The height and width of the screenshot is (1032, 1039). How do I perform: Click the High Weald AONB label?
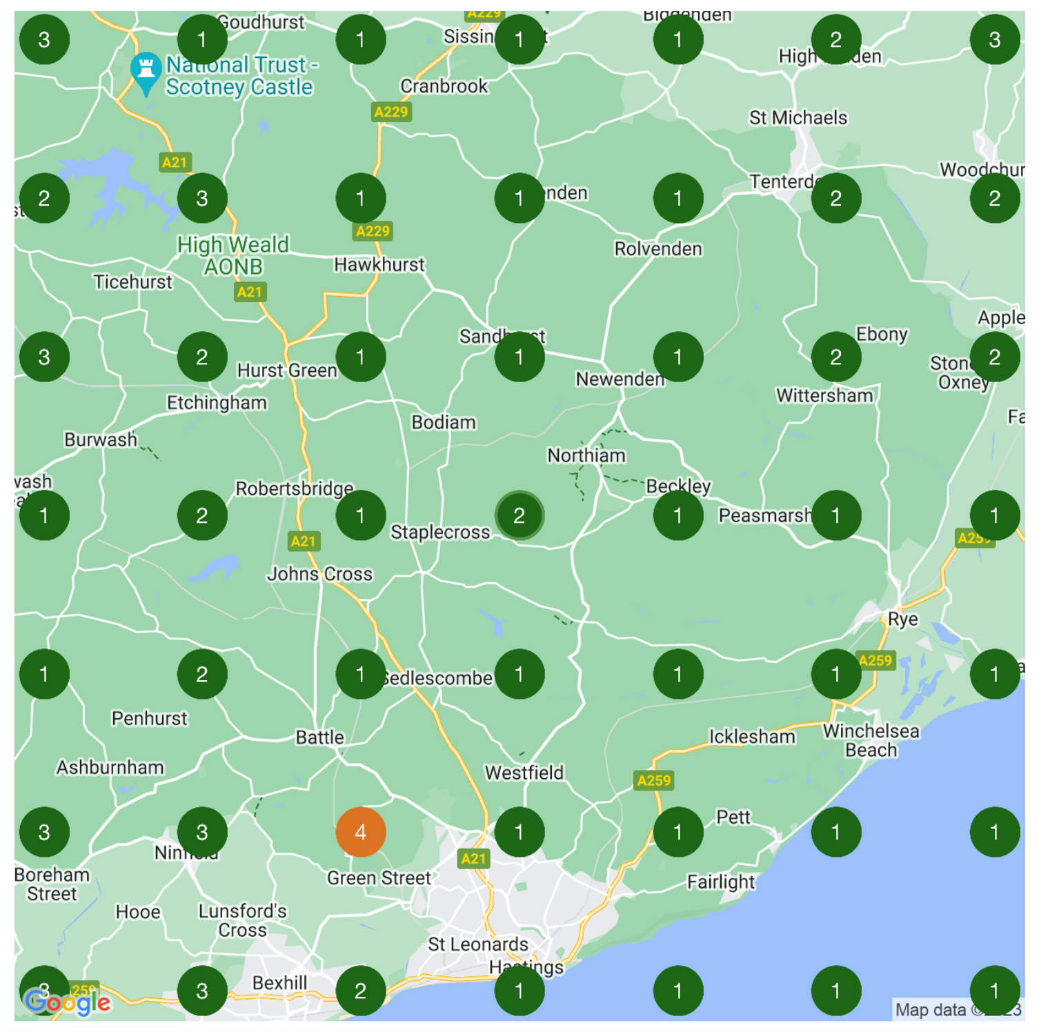pos(233,255)
